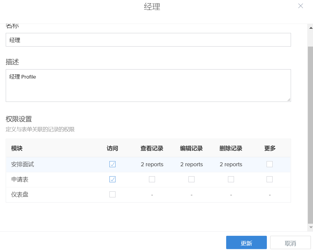The width and height of the screenshot is (313, 250).
Task: Click the 名称 input field
Action: pyautogui.click(x=148, y=40)
